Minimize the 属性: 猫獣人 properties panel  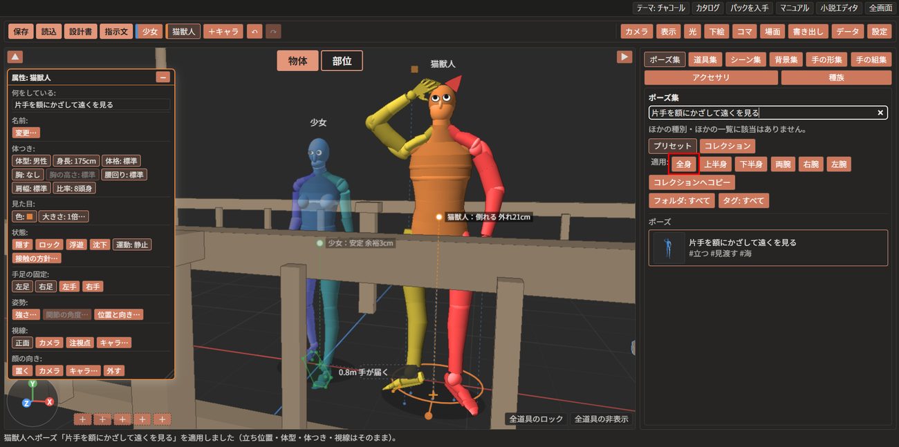point(163,77)
